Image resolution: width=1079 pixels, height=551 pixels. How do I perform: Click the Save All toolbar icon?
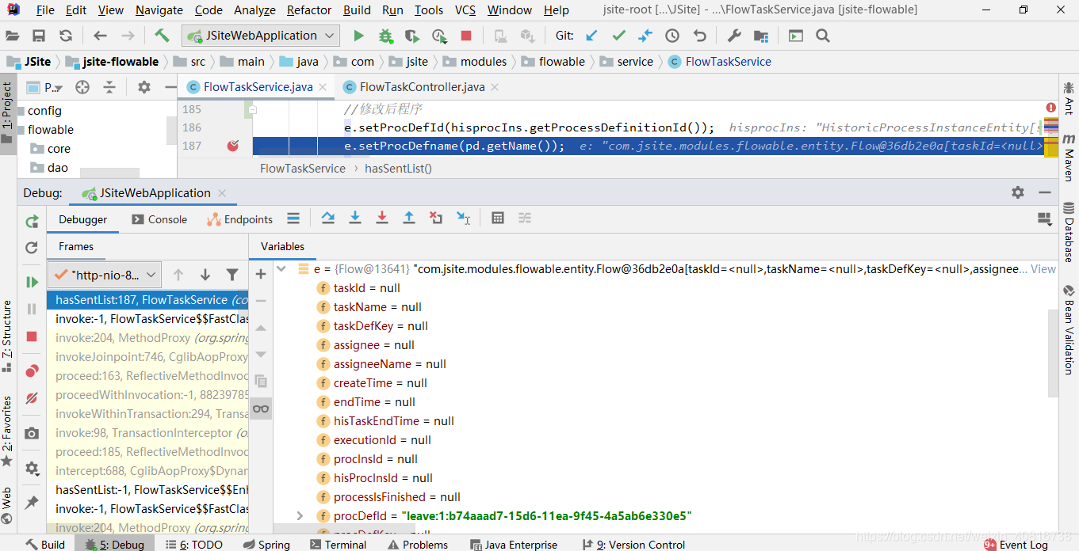pyautogui.click(x=38, y=36)
